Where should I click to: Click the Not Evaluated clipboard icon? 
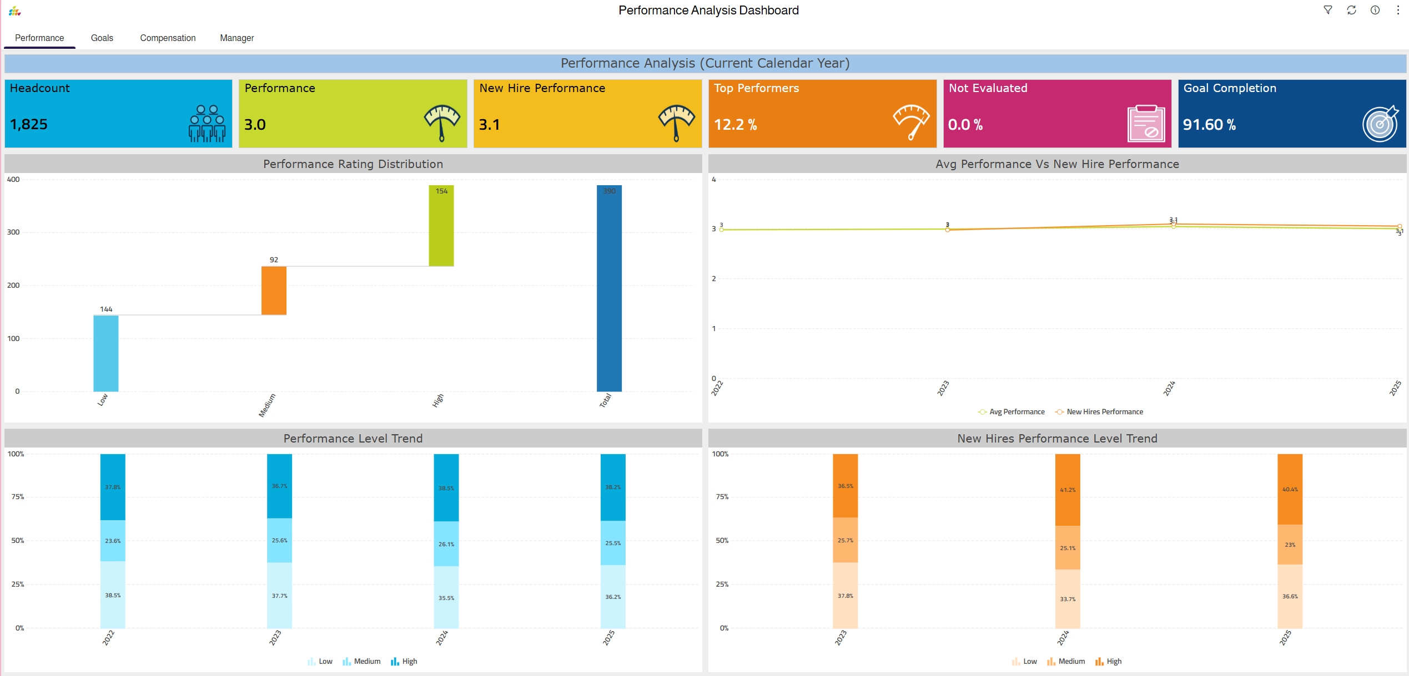coord(1146,123)
